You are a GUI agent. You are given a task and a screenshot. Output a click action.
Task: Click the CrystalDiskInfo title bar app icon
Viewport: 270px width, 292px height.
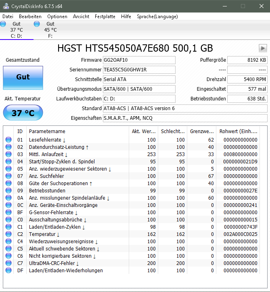coord(6,6)
